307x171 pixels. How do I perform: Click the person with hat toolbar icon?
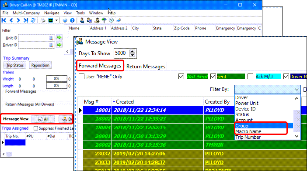tap(97, 20)
